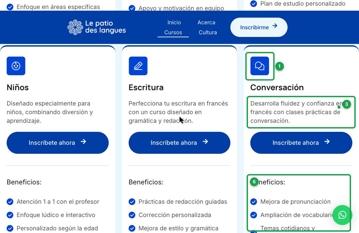Click the Escritura course description paragraph
Viewport: 359px width, 233px height.
tap(178, 112)
